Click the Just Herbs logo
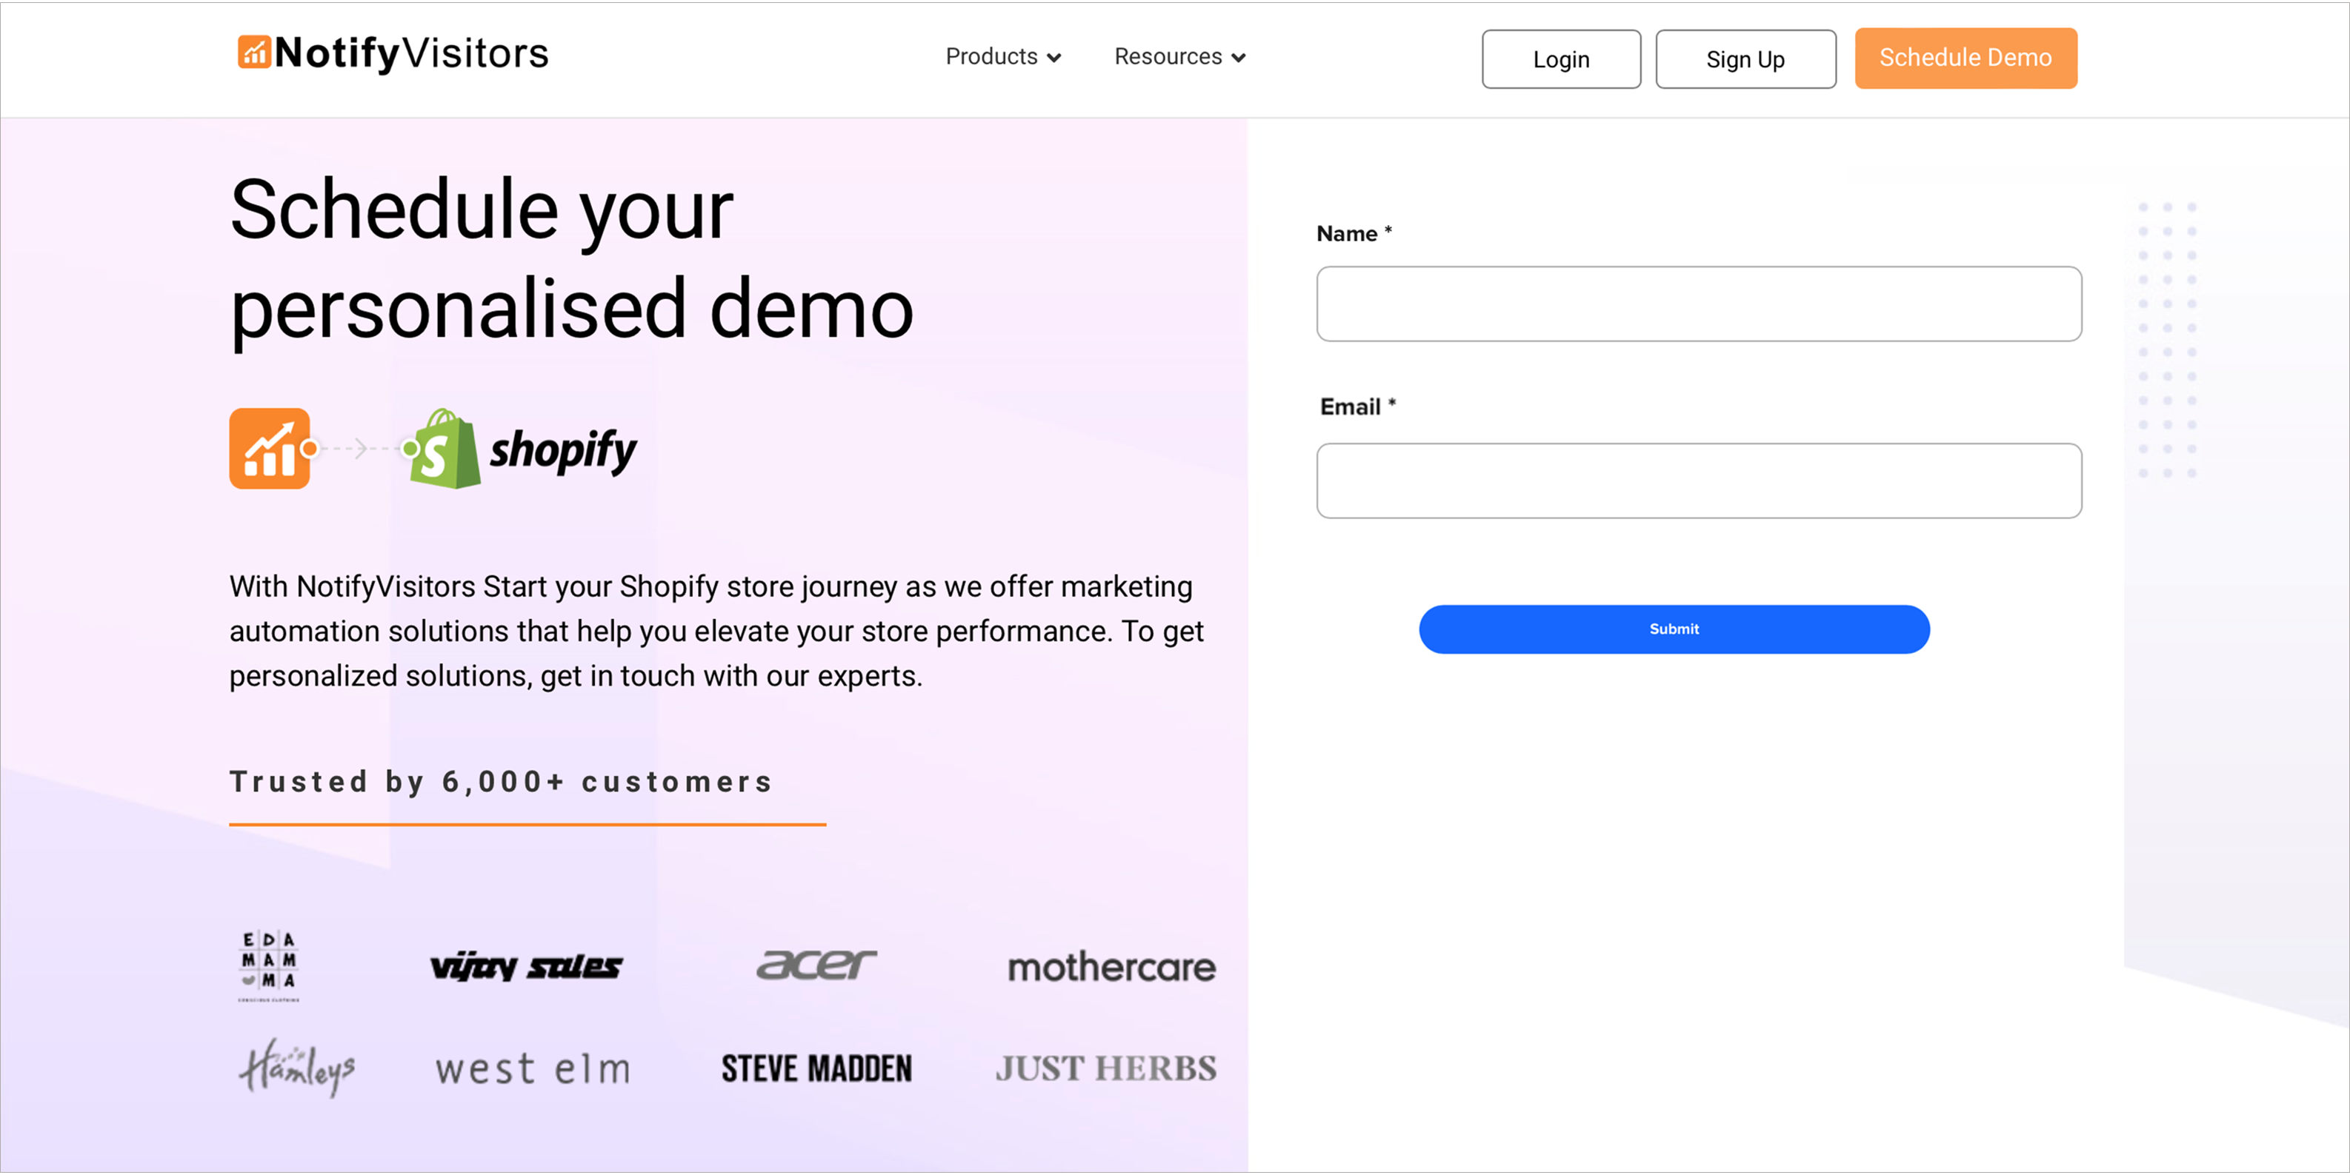This screenshot has width=2350, height=1175. [1105, 1068]
